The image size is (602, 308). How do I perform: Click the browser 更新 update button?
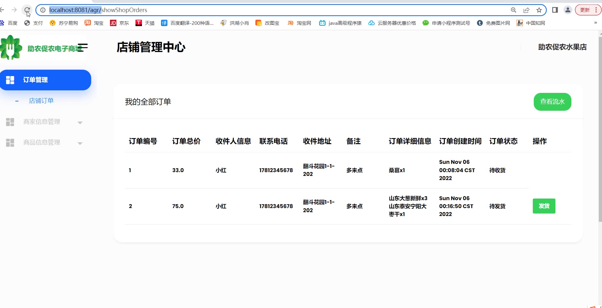[585, 10]
